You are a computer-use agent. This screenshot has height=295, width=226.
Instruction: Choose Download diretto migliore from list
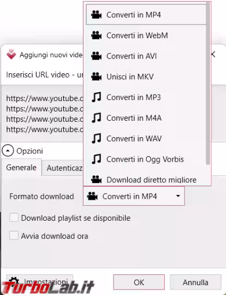pos(146,180)
